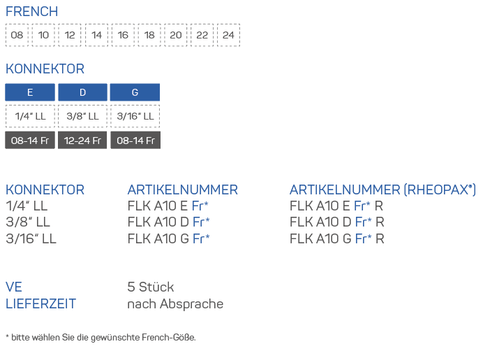Pick French size 22 box

[202, 36]
